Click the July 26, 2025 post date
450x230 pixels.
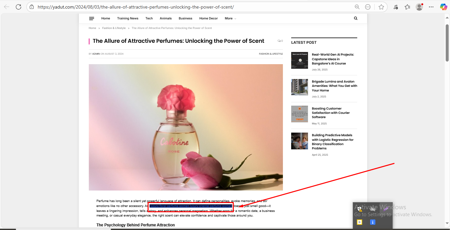pyautogui.click(x=320, y=70)
